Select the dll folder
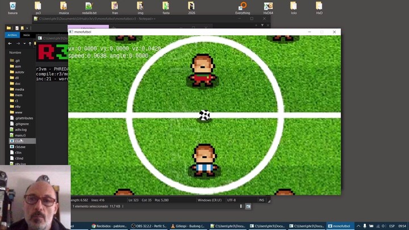Screen dimensions: 409x230 pos(16,78)
